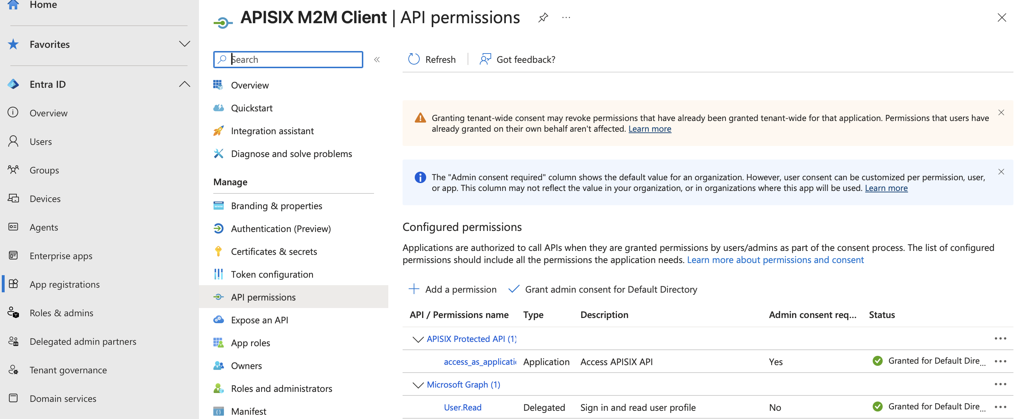The height and width of the screenshot is (419, 1022).
Task: Click the Token configuration bars icon
Action: coord(219,274)
